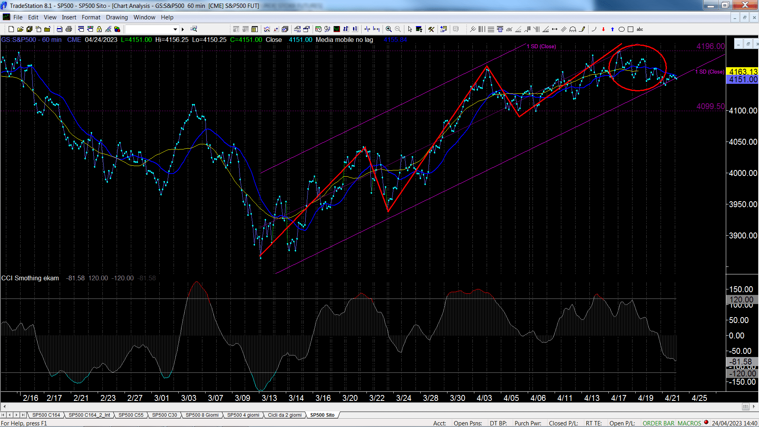The width and height of the screenshot is (759, 427).
Task: Switch to the SP500 C55 tab
Action: click(131, 415)
